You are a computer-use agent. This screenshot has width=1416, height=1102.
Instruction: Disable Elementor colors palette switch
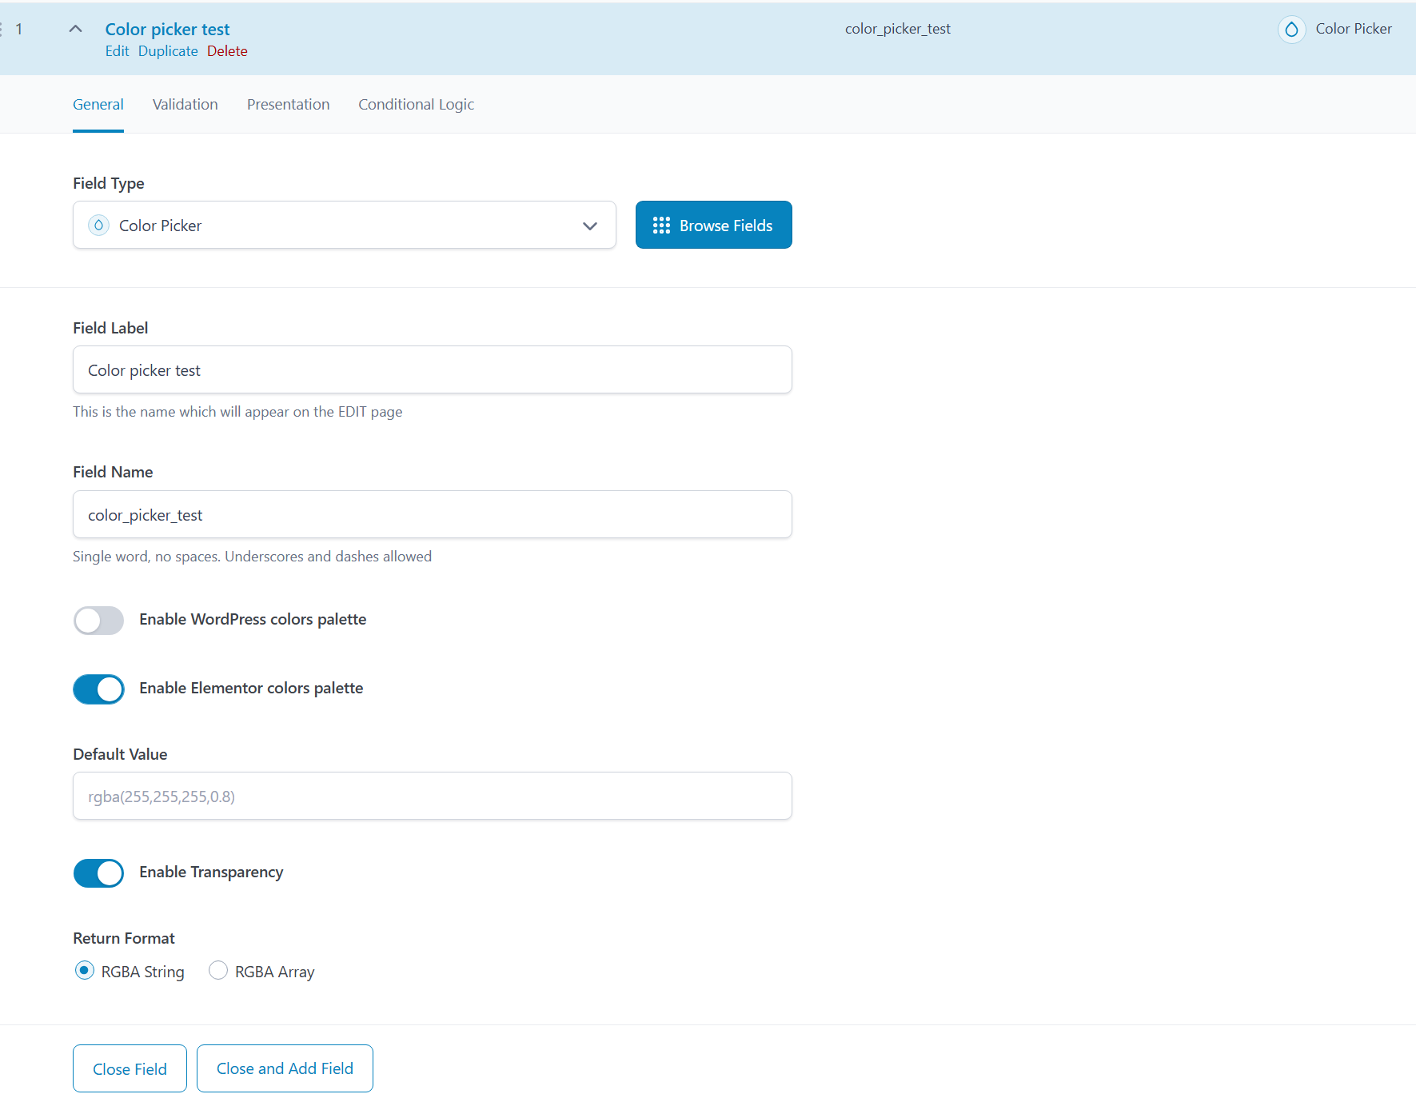pos(98,689)
